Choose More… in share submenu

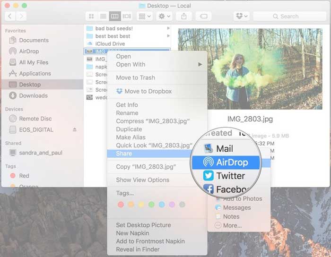(x=228, y=226)
